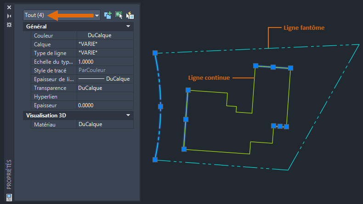This screenshot has width=363, height=204.
Task: Click the arc's bottom endpoint grip
Action: click(x=155, y=160)
